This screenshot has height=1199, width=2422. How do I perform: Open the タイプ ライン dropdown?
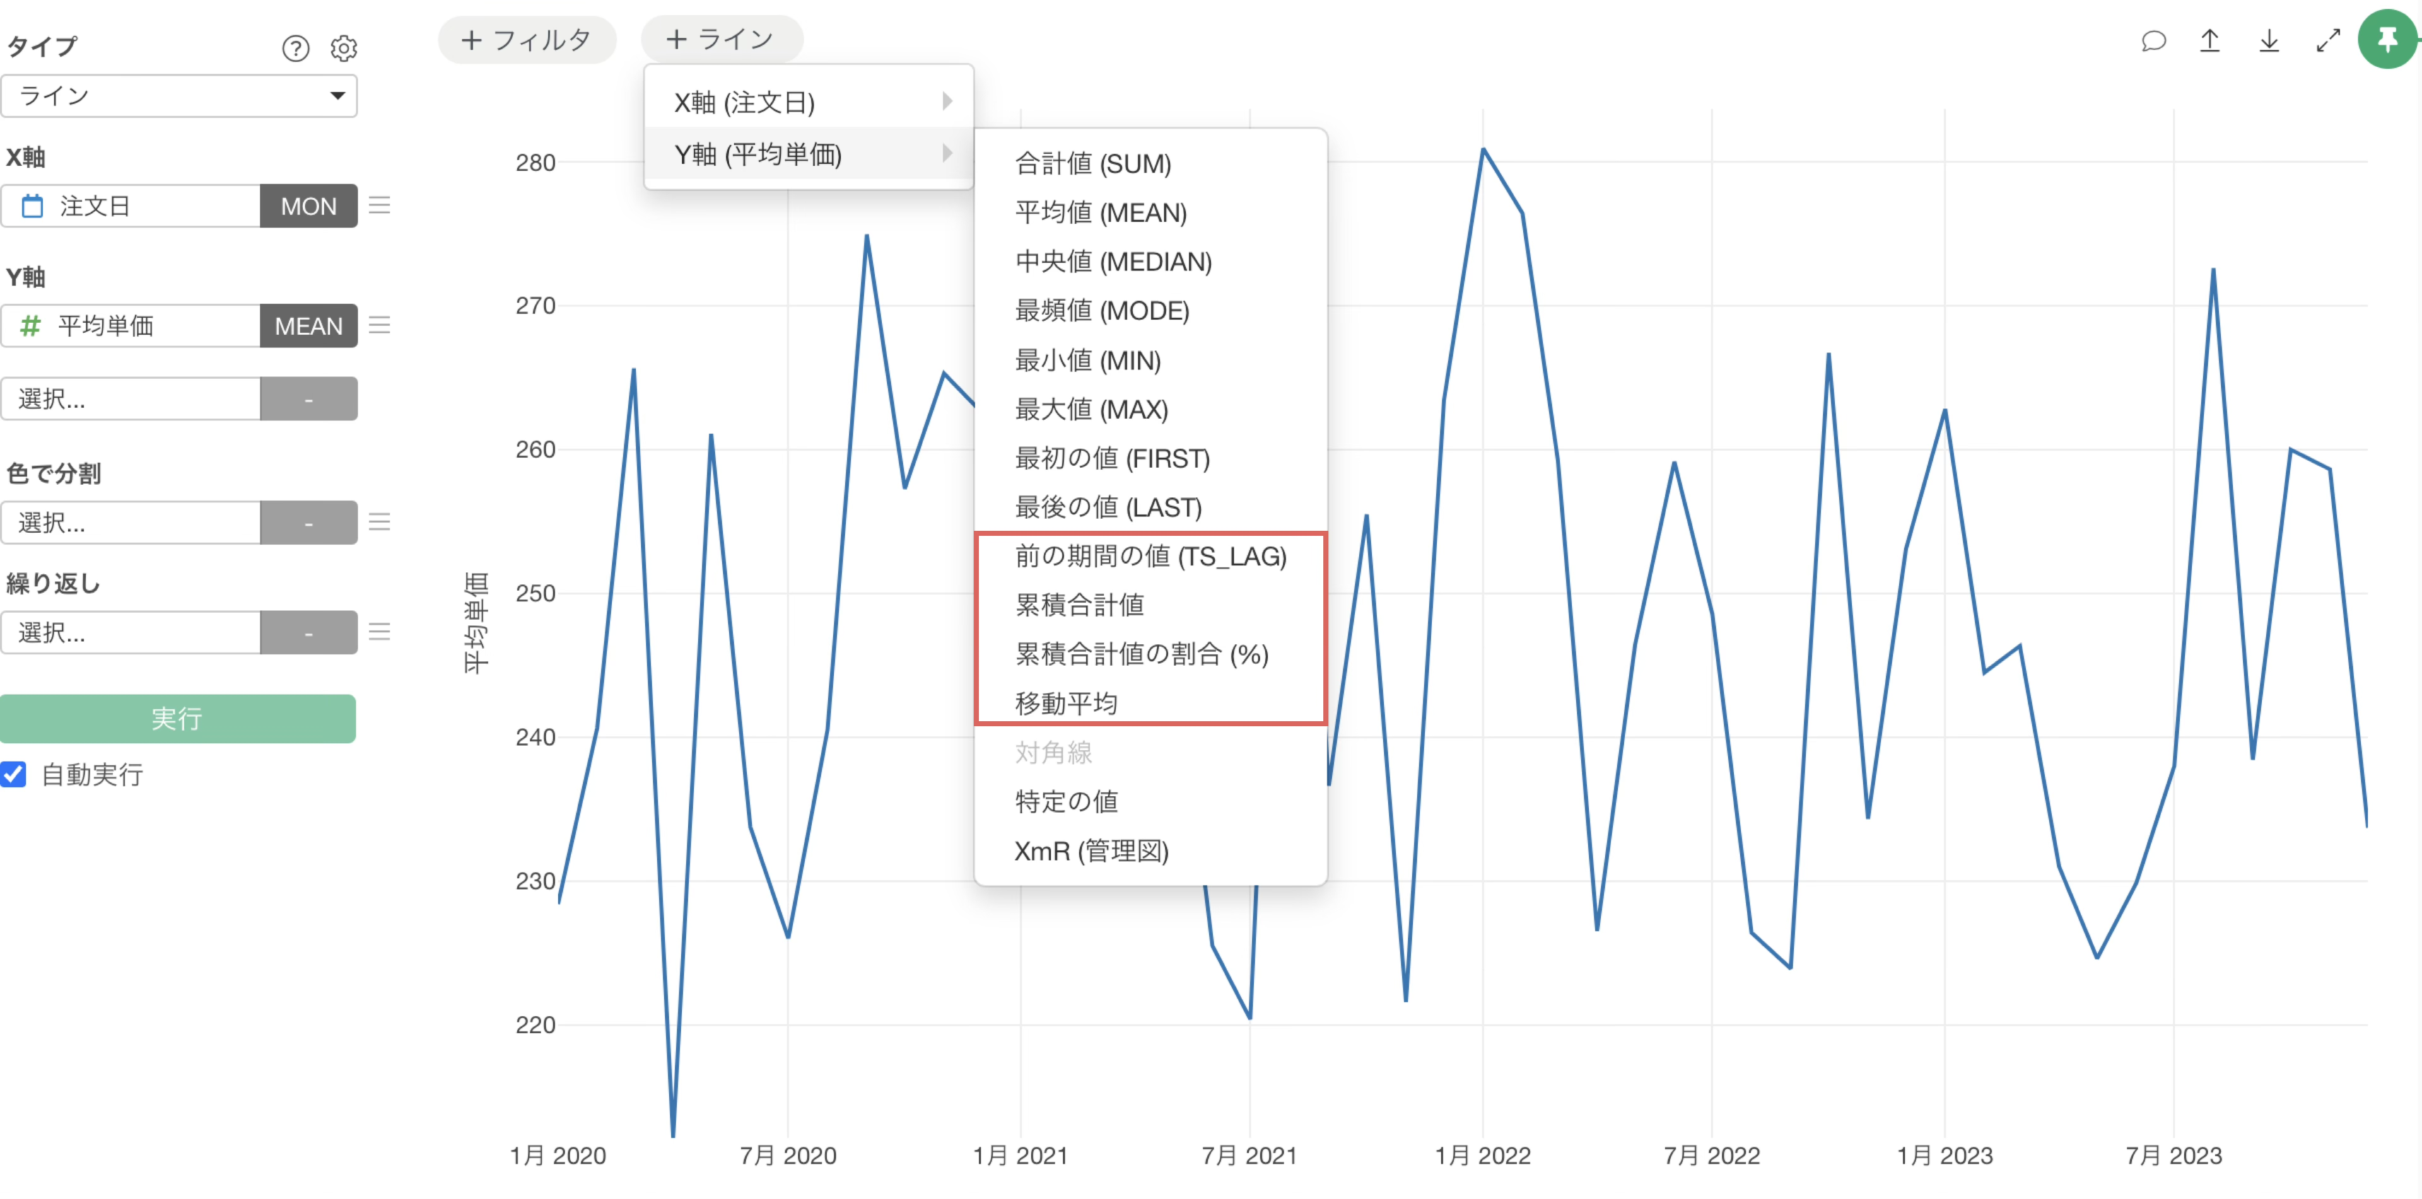coord(178,96)
